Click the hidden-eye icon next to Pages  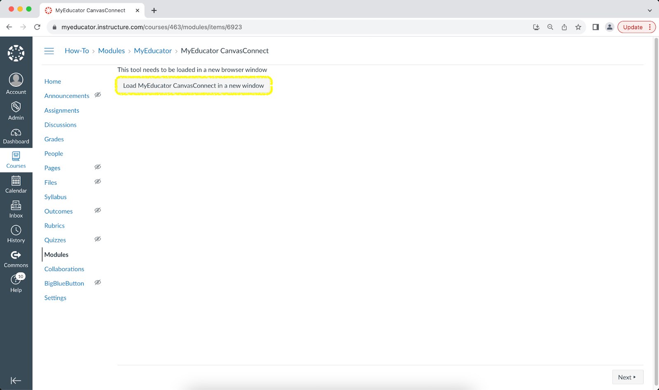pos(98,167)
